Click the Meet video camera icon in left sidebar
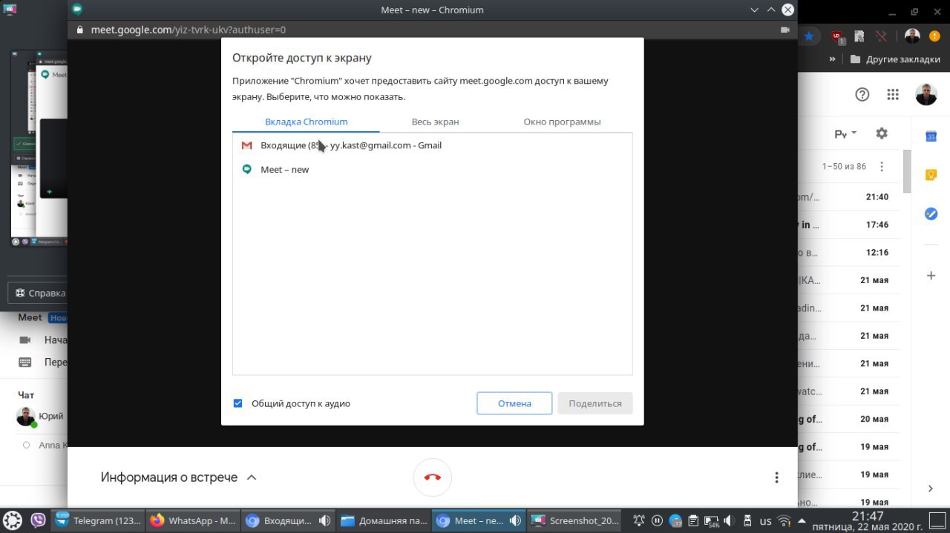The width and height of the screenshot is (950, 533). coord(25,340)
